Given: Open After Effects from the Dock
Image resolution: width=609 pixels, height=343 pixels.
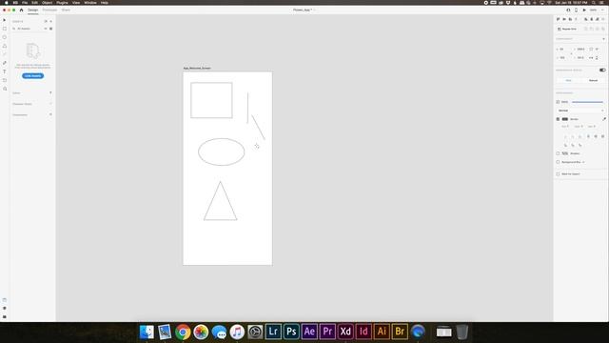Looking at the screenshot, I should 309,332.
